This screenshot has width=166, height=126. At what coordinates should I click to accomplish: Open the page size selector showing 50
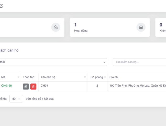tap(16, 99)
